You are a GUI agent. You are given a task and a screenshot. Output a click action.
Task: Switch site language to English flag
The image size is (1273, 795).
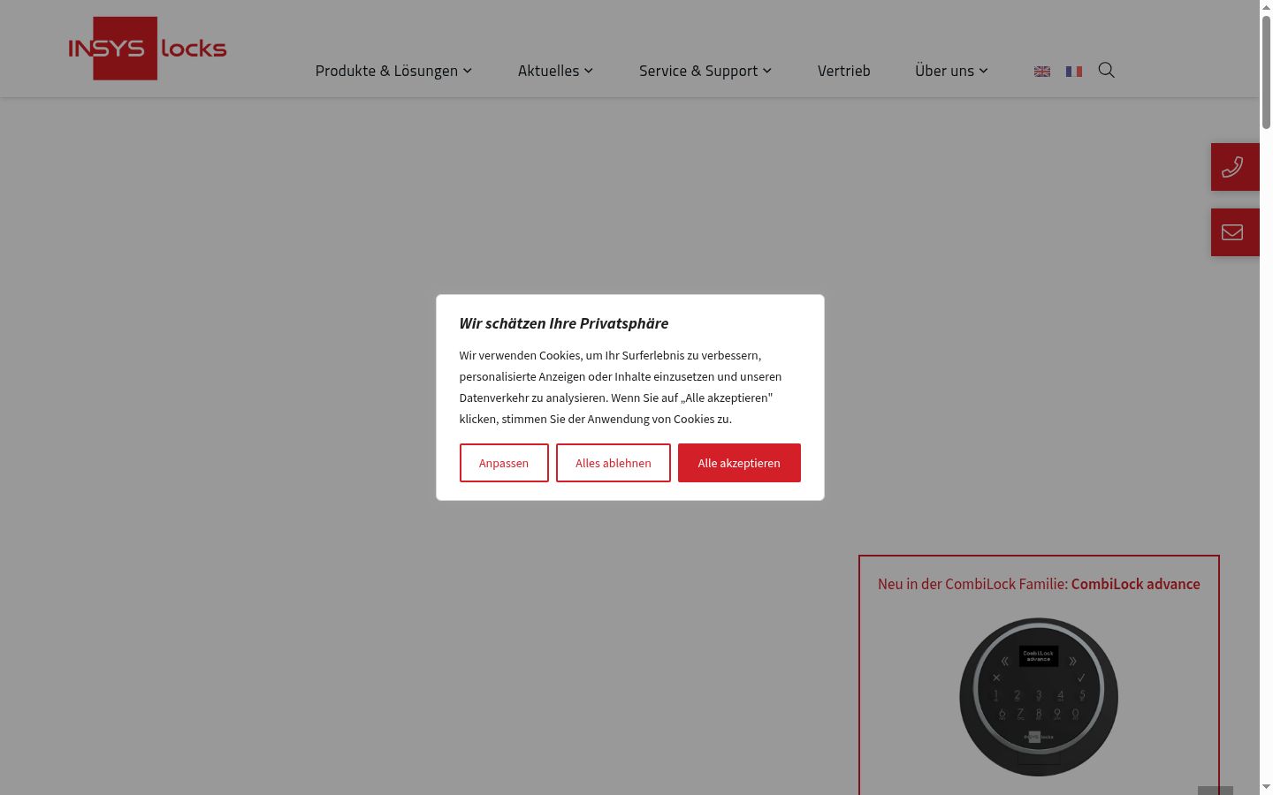click(x=1042, y=72)
